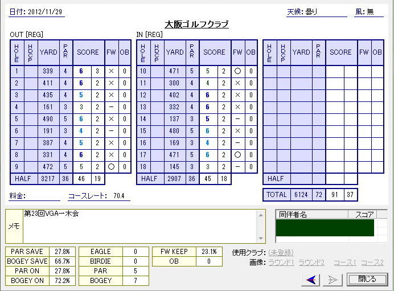Viewport: 394px width, 291px height.
Task: Click TOTAL putts 37
Action: coord(350,195)
